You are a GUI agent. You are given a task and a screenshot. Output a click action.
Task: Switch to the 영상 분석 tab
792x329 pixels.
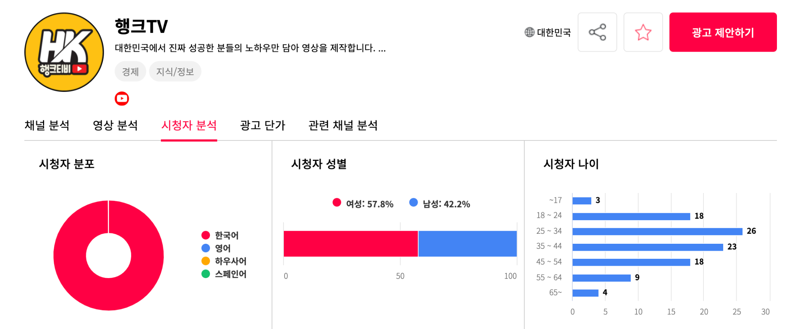coord(115,125)
